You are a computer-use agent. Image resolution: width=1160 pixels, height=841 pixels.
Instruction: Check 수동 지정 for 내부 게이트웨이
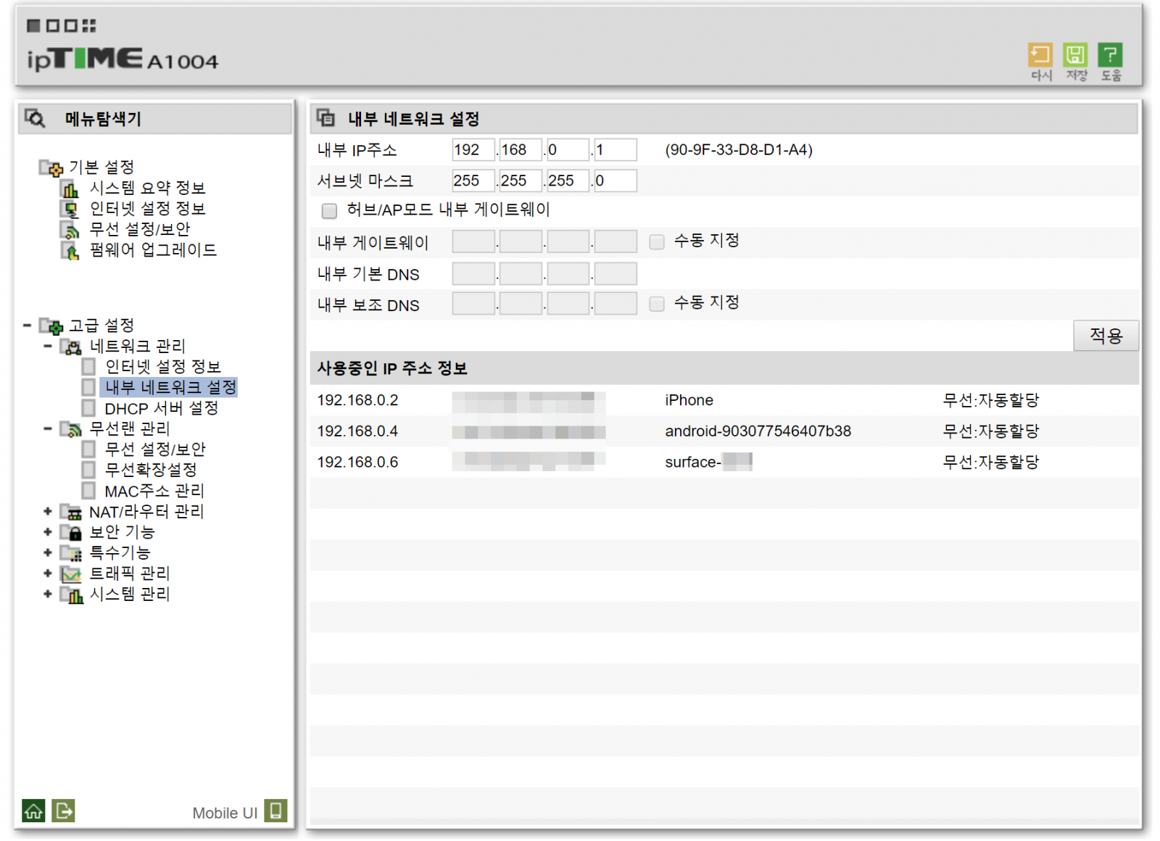coord(657,241)
